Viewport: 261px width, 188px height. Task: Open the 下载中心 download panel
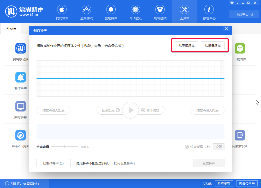pos(244,14)
